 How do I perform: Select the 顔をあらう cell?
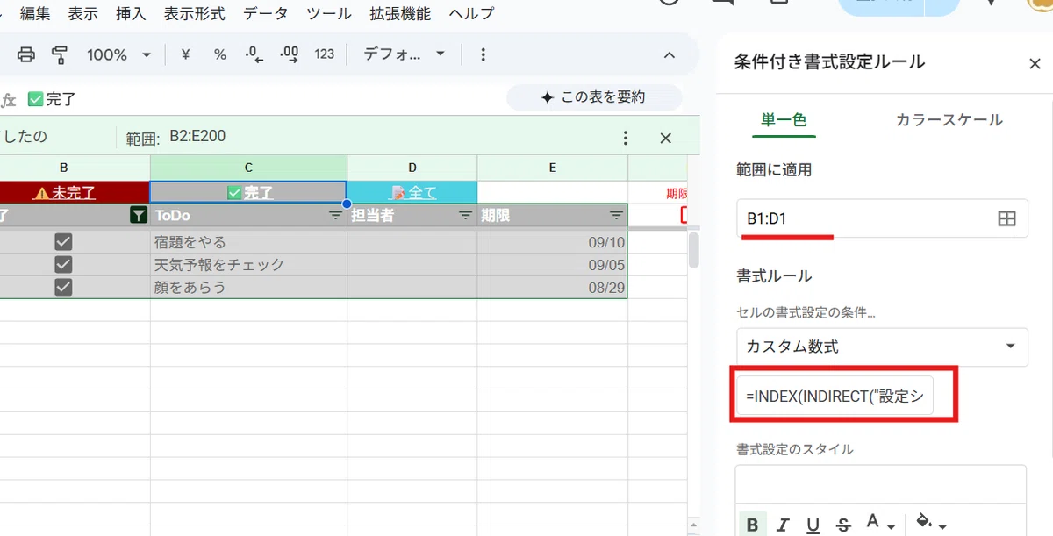tap(248, 287)
